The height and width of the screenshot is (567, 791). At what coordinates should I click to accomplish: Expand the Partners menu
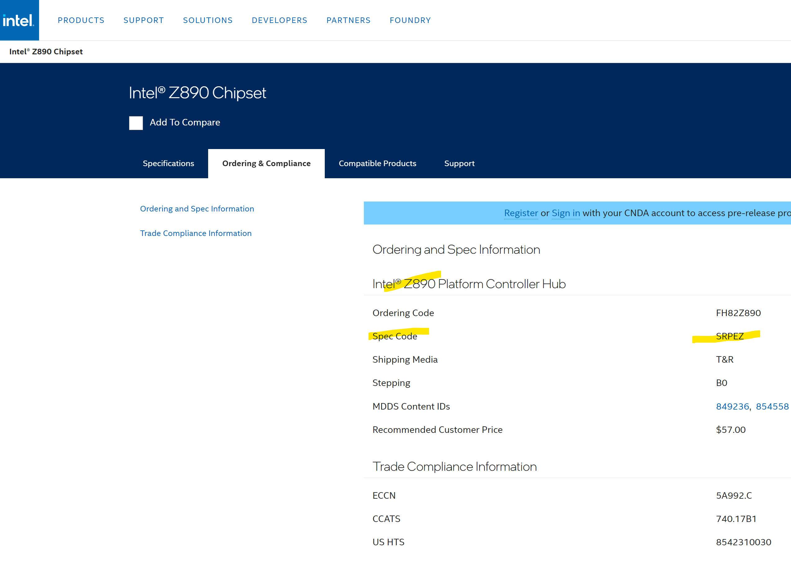pos(348,20)
